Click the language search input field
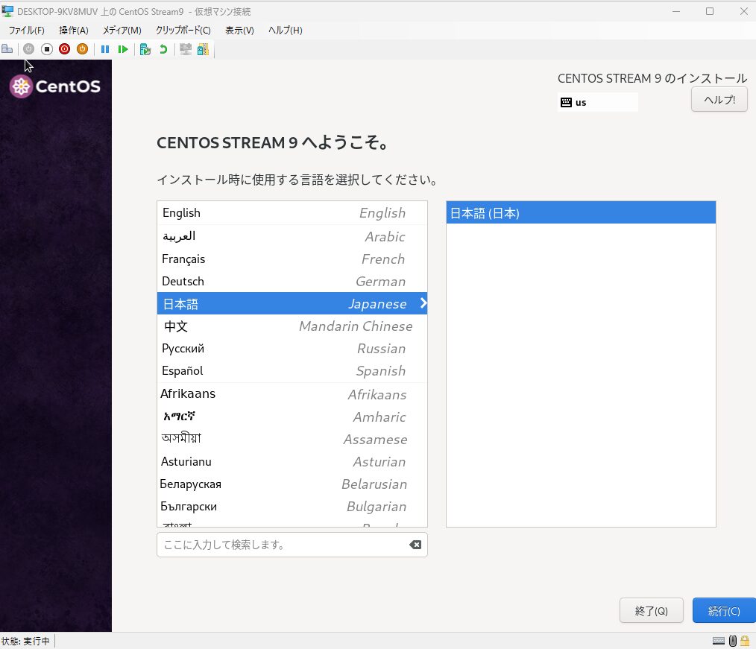 (283, 545)
